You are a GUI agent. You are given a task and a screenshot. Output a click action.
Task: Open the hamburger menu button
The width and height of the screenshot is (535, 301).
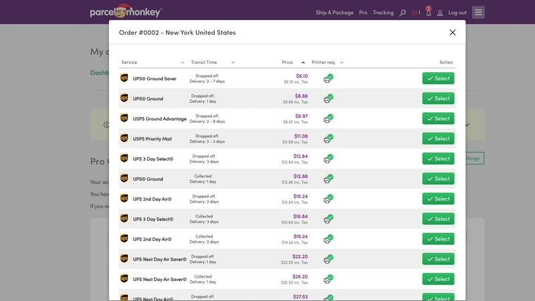pos(478,12)
